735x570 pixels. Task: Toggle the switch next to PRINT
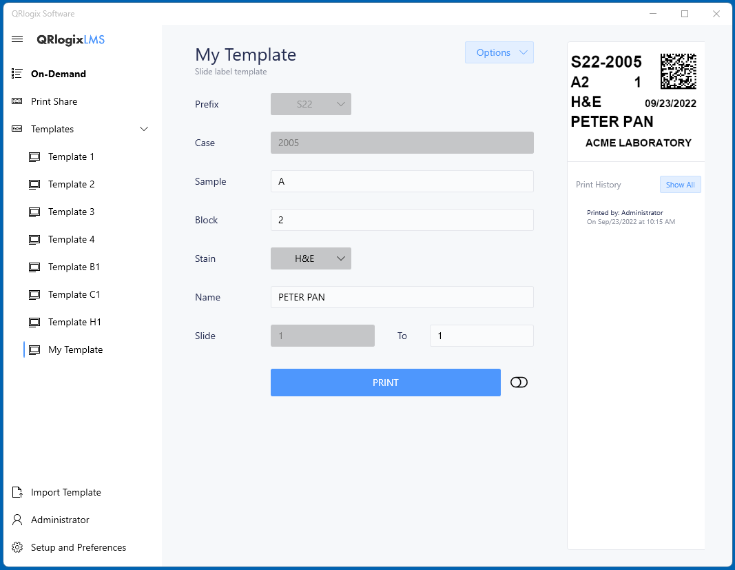[519, 383]
